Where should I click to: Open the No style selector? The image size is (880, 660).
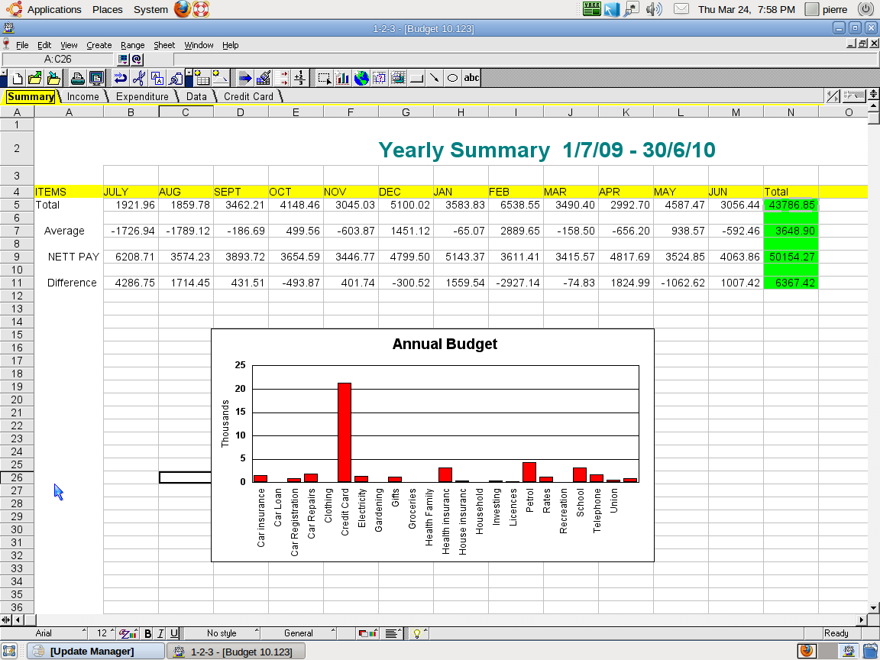click(x=222, y=633)
